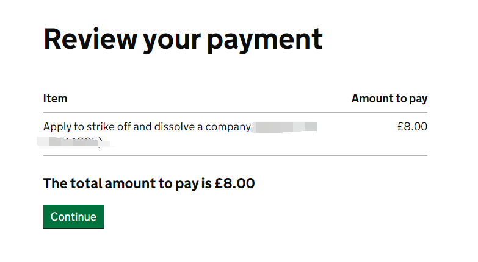The height and width of the screenshot is (262, 478).
Task: Click the 'The total amount to pay' sentence
Action: click(148, 183)
